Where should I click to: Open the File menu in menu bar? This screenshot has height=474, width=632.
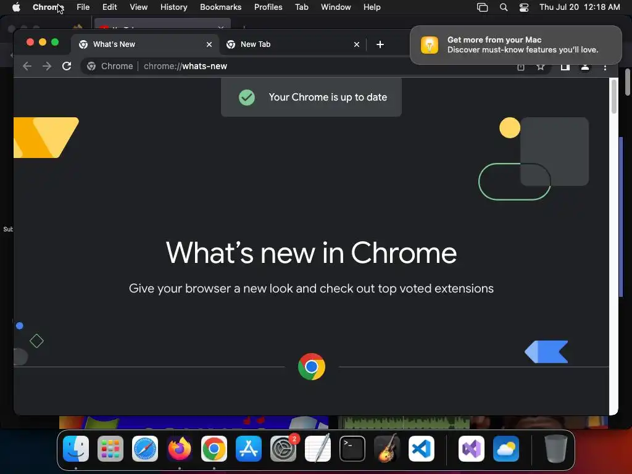tap(83, 7)
